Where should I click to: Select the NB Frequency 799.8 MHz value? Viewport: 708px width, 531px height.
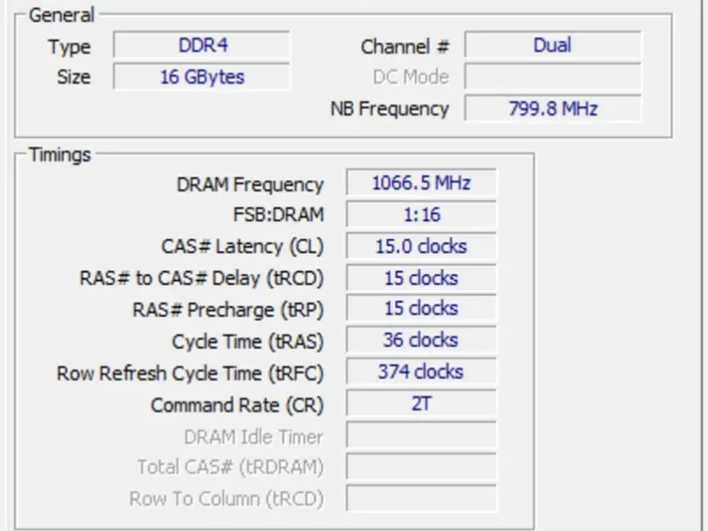(x=552, y=108)
